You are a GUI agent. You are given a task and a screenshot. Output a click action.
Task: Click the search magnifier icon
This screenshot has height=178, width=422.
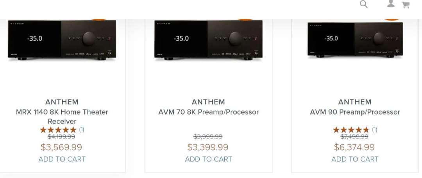pyautogui.click(x=364, y=4)
